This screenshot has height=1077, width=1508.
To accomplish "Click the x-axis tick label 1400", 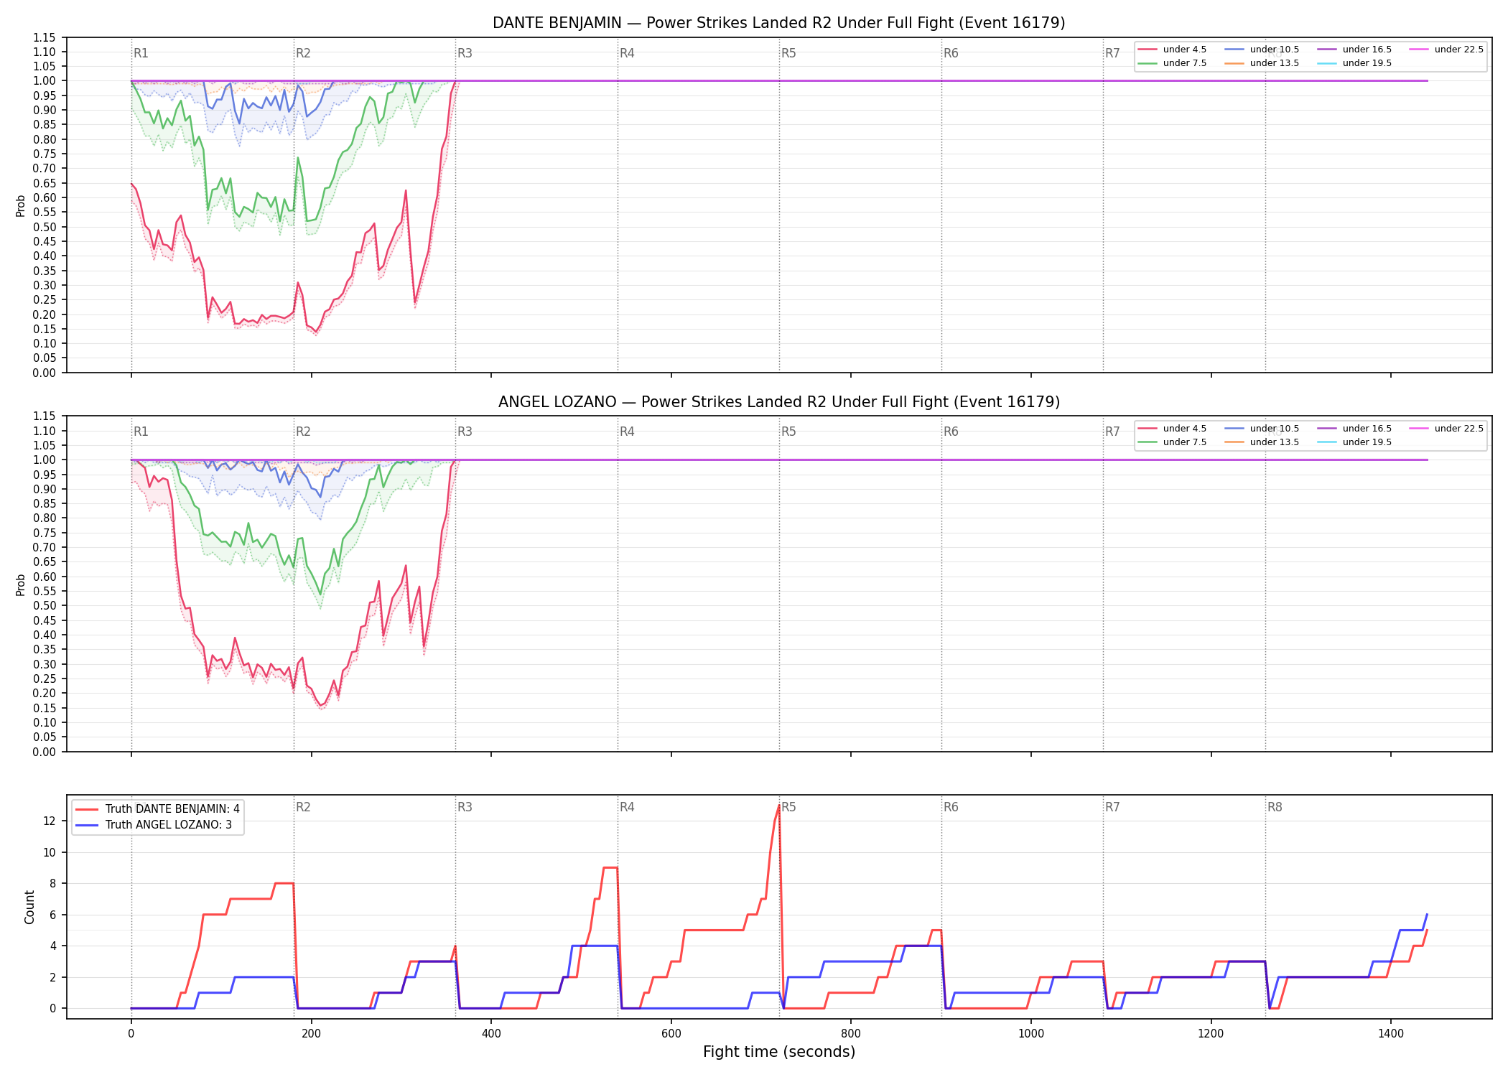I will pyautogui.click(x=1391, y=1034).
